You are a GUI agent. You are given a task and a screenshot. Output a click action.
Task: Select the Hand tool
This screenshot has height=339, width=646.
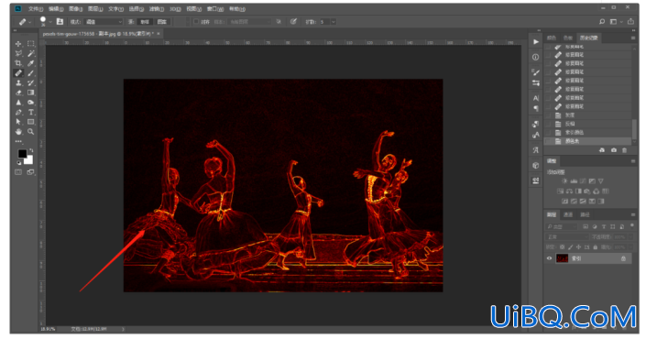pos(18,131)
